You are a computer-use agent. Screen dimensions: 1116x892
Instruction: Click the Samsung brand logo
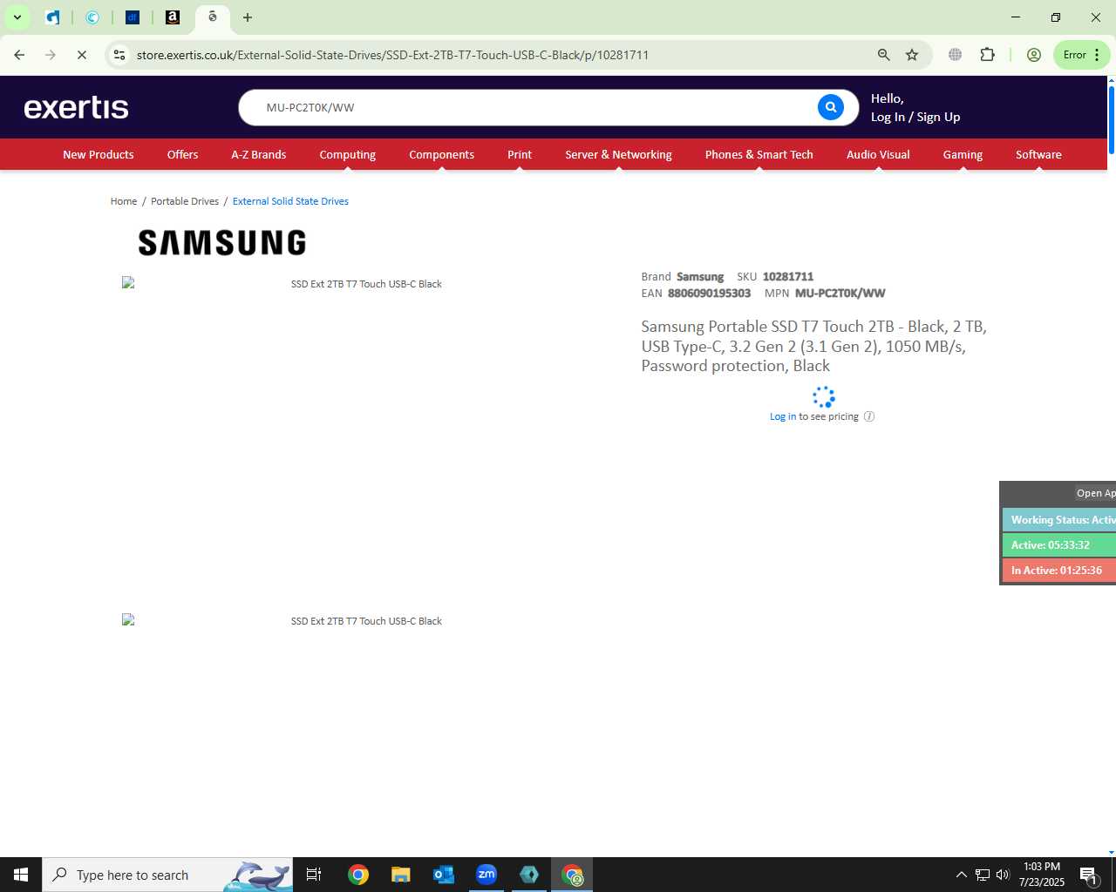(222, 242)
